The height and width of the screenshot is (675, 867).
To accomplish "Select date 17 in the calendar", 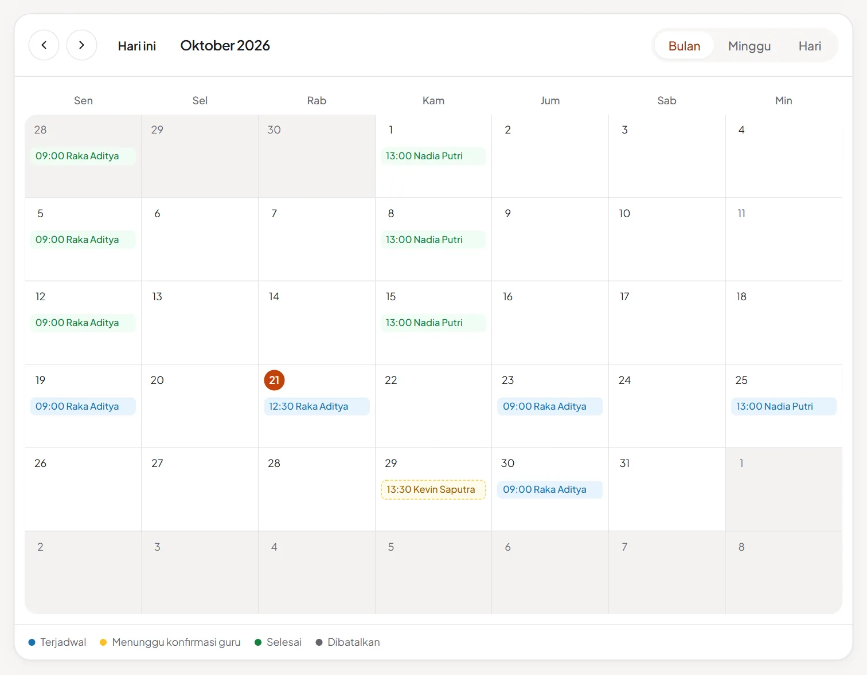I will pyautogui.click(x=624, y=296).
